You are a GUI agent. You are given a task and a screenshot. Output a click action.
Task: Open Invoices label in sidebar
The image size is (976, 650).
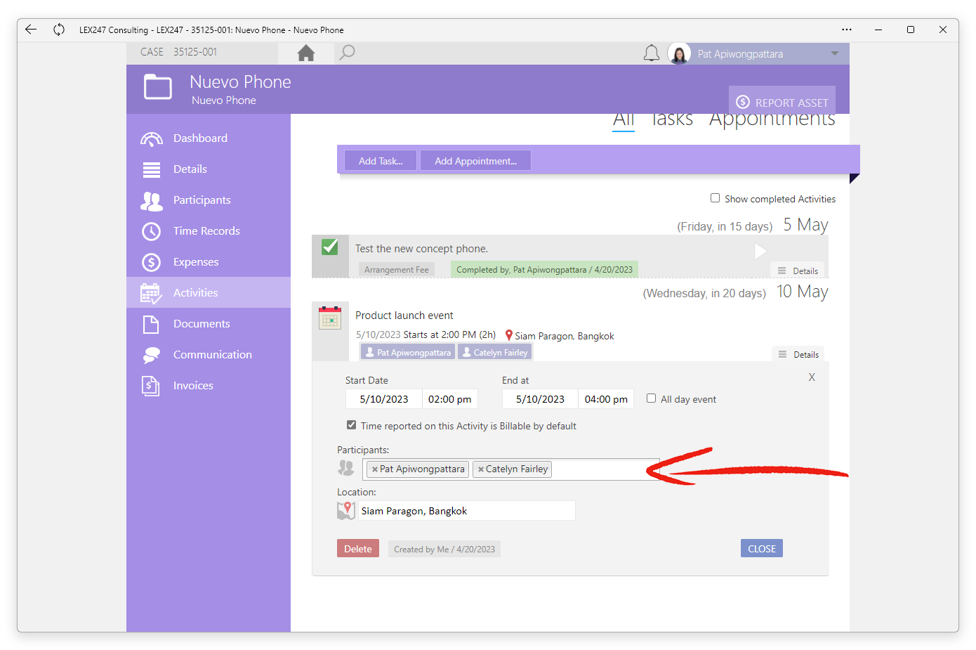click(193, 386)
